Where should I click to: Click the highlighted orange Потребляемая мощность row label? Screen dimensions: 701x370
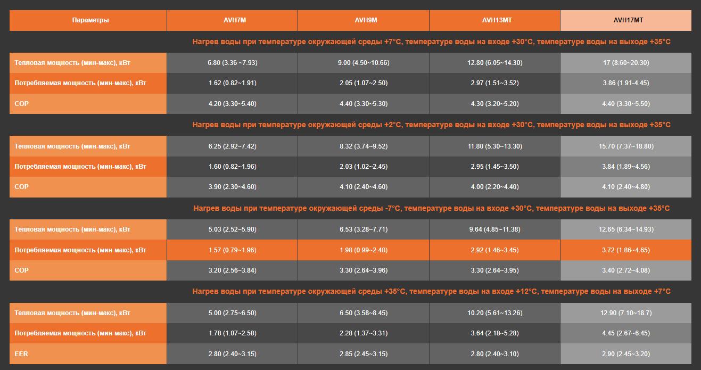click(x=80, y=250)
